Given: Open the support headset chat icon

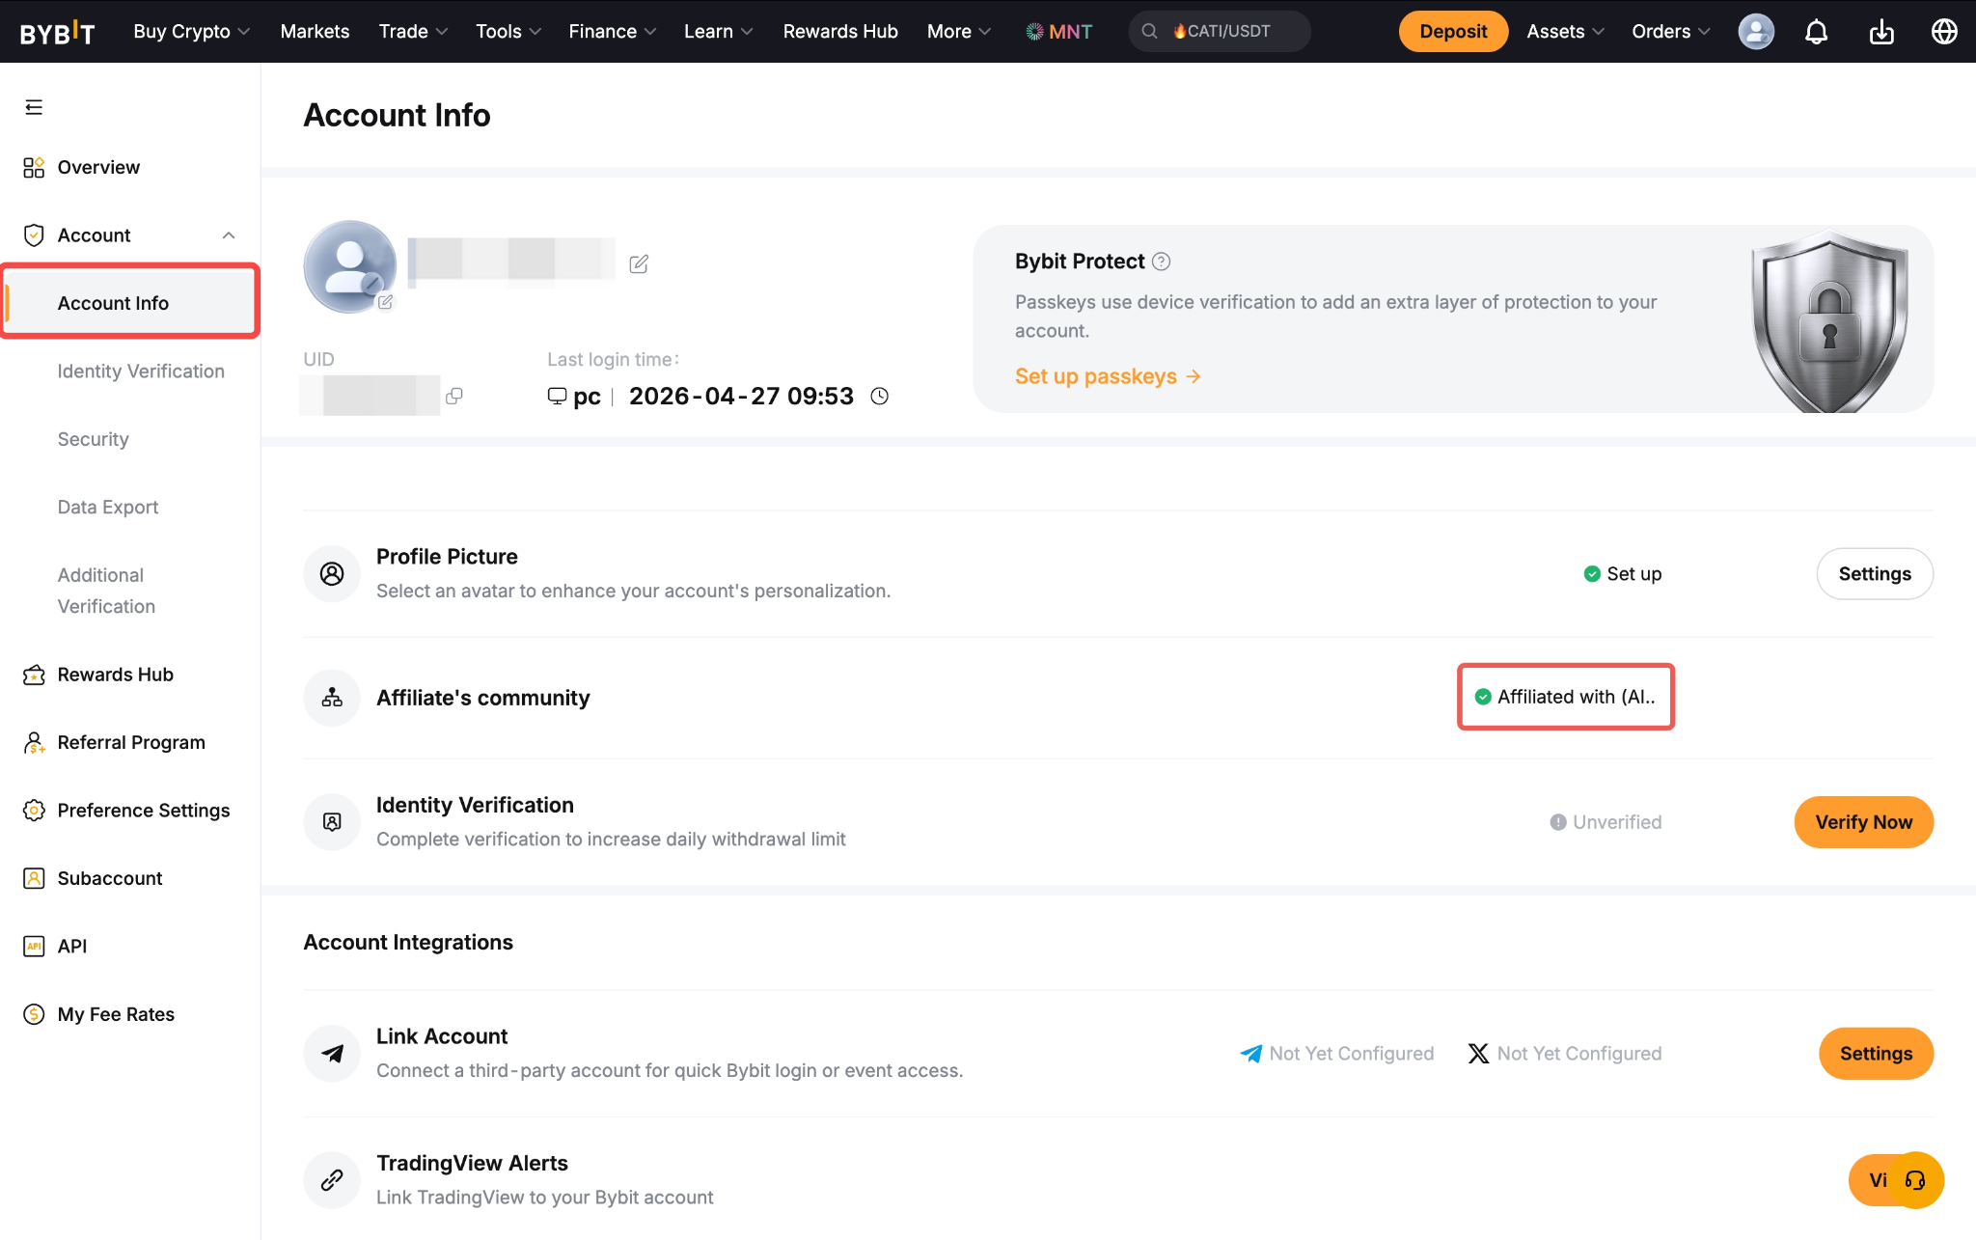Looking at the screenshot, I should (1915, 1180).
